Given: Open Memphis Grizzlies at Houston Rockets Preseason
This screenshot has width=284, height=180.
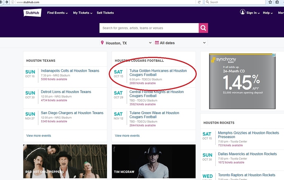Looking at the screenshot, I should (248, 135).
